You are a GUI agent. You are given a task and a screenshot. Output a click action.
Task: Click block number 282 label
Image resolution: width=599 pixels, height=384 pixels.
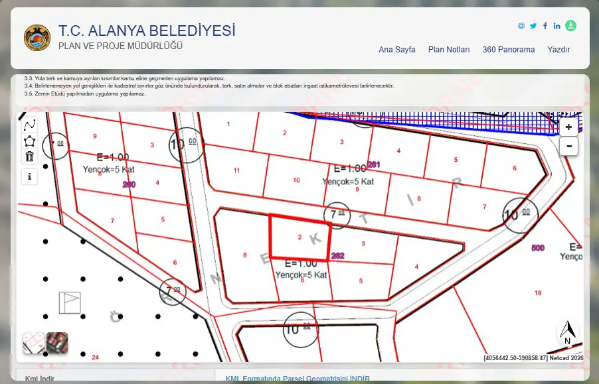point(338,256)
